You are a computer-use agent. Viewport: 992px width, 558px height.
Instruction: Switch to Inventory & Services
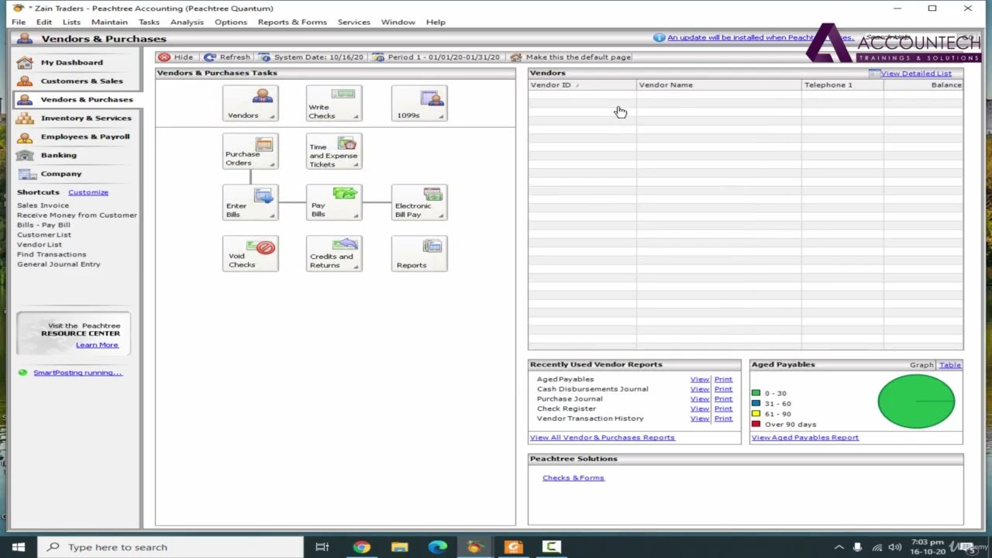pyautogui.click(x=85, y=118)
